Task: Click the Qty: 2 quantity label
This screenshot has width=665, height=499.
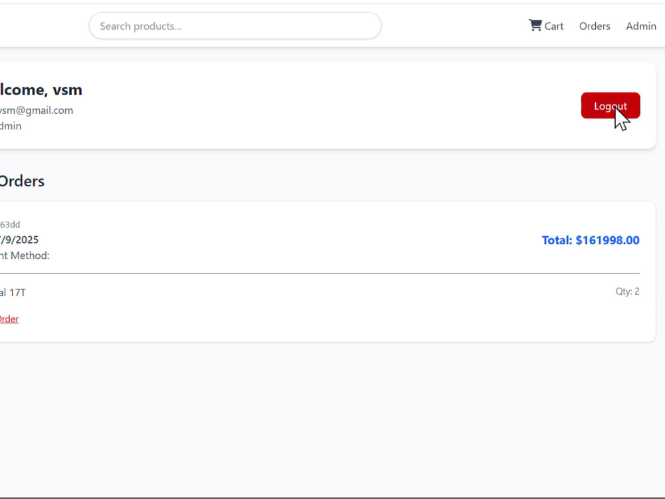Action: [x=627, y=291]
